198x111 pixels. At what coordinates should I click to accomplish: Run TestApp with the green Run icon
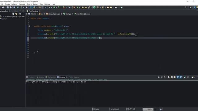pyautogui.click(x=54, y=7)
